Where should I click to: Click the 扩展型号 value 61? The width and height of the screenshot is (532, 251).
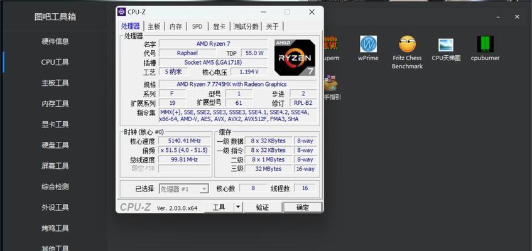pos(239,103)
